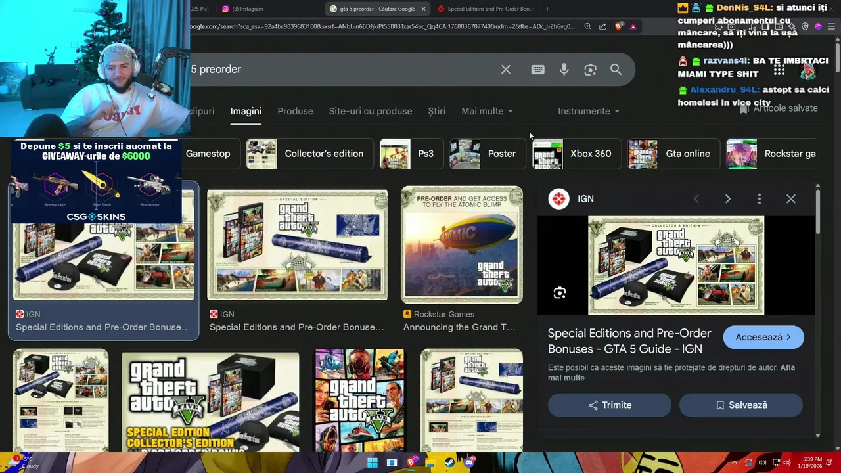841x473 pixels.
Task: Click preview panel scroll-down arrow
Action: click(x=818, y=435)
